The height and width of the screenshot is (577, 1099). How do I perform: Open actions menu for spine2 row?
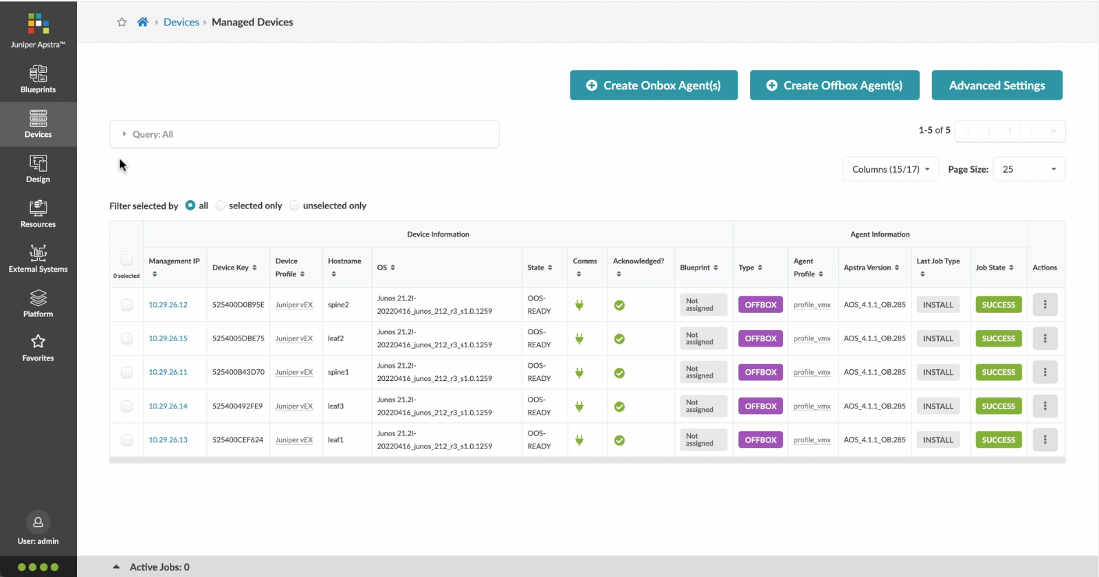click(1045, 305)
